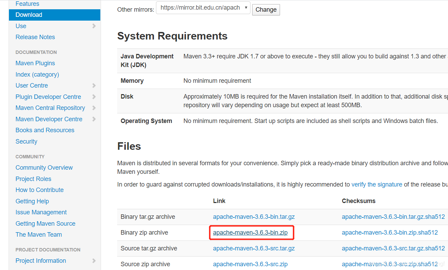
Task: Open the Features sidebar link
Action: coord(27,4)
